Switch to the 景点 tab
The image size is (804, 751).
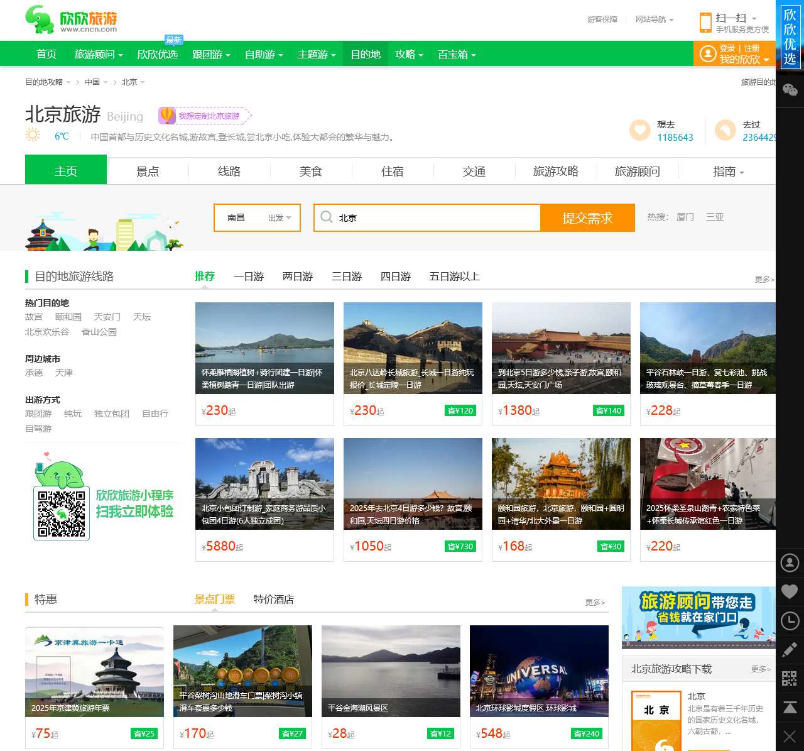click(148, 170)
